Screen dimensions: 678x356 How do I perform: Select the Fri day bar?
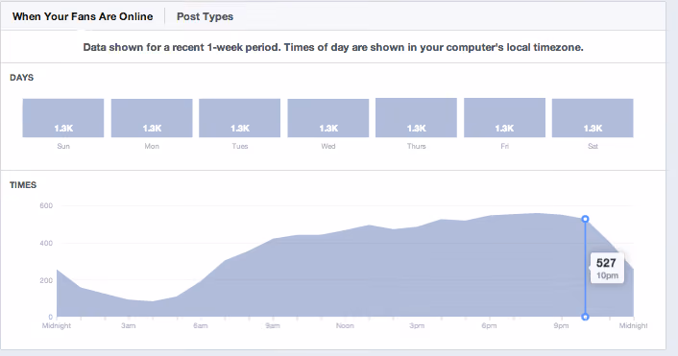(x=504, y=117)
